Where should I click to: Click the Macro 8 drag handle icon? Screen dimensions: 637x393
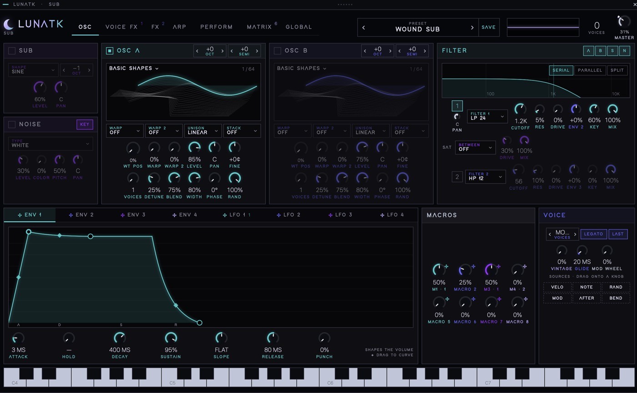click(x=526, y=299)
